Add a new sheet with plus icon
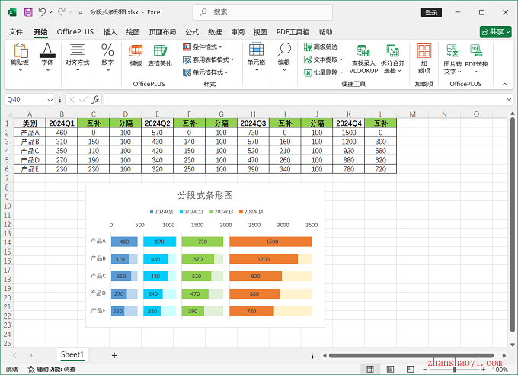This screenshot has width=518, height=375. tap(114, 355)
